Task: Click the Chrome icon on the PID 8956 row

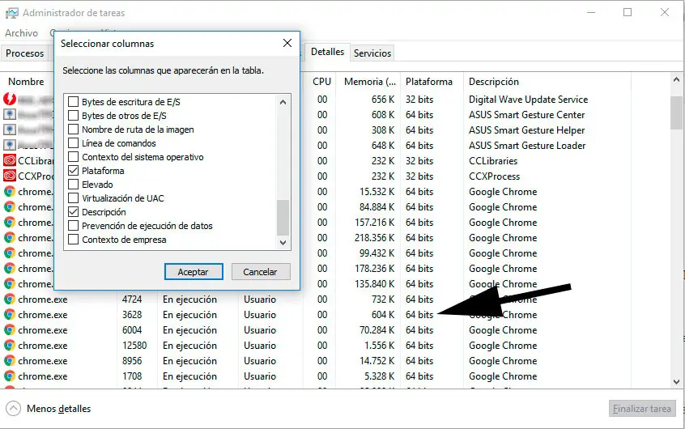Action: [10, 360]
